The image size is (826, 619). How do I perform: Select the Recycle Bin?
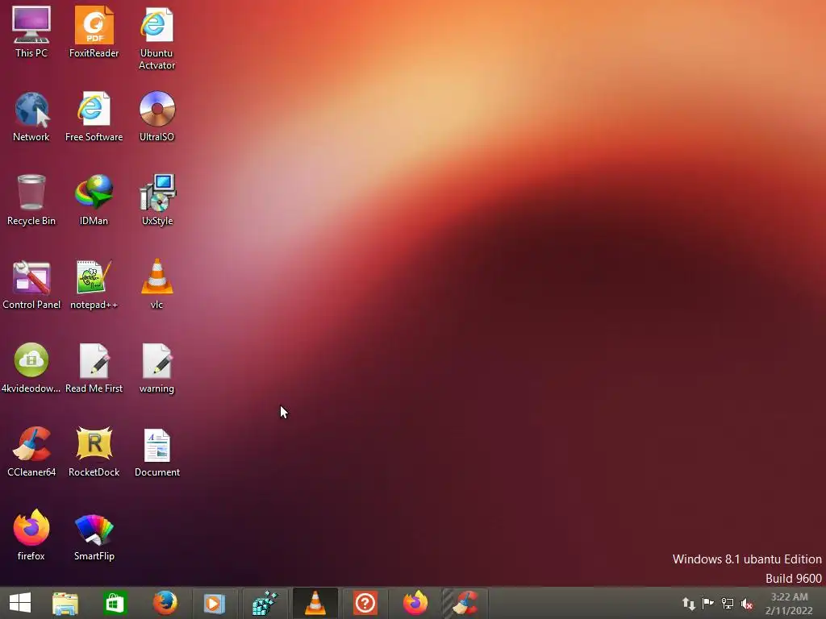pos(31,200)
